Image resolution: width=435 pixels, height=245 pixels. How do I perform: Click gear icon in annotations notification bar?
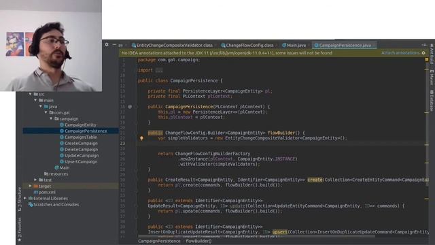coord(423,53)
